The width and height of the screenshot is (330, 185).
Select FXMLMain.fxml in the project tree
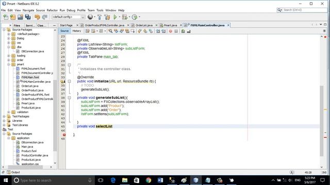coord(30,78)
